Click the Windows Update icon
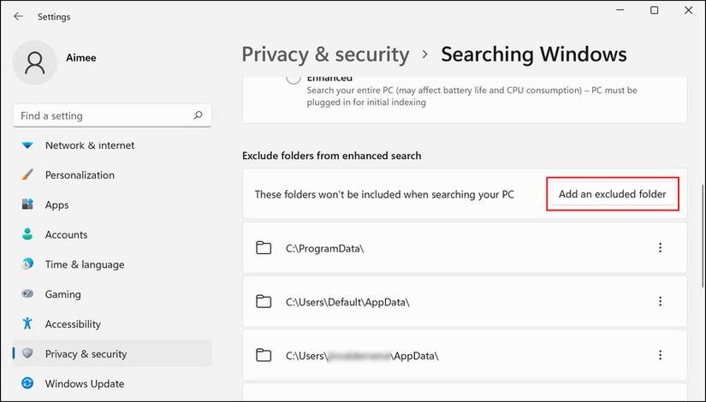Image resolution: width=706 pixels, height=402 pixels. tap(28, 384)
